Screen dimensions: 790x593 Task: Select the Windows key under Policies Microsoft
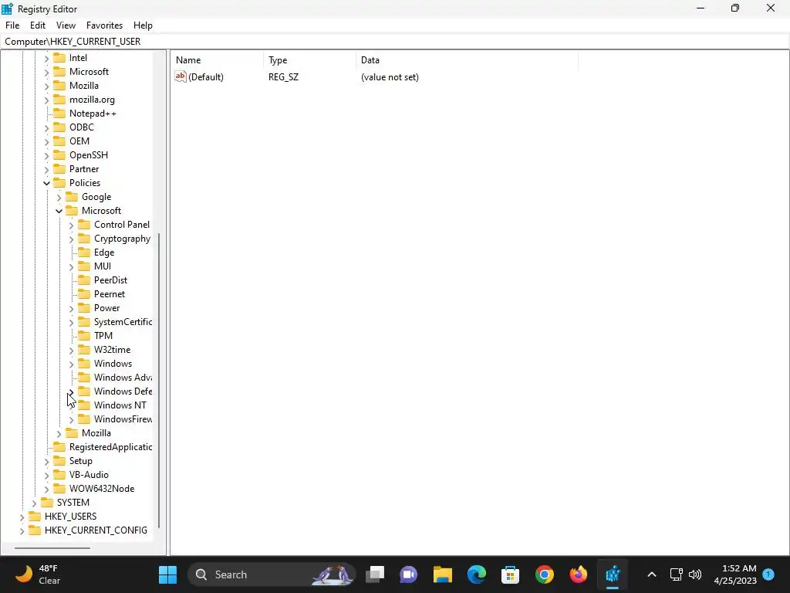[113, 364]
